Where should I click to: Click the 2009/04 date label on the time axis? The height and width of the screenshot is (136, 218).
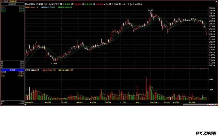pyautogui.click(x=29, y=103)
